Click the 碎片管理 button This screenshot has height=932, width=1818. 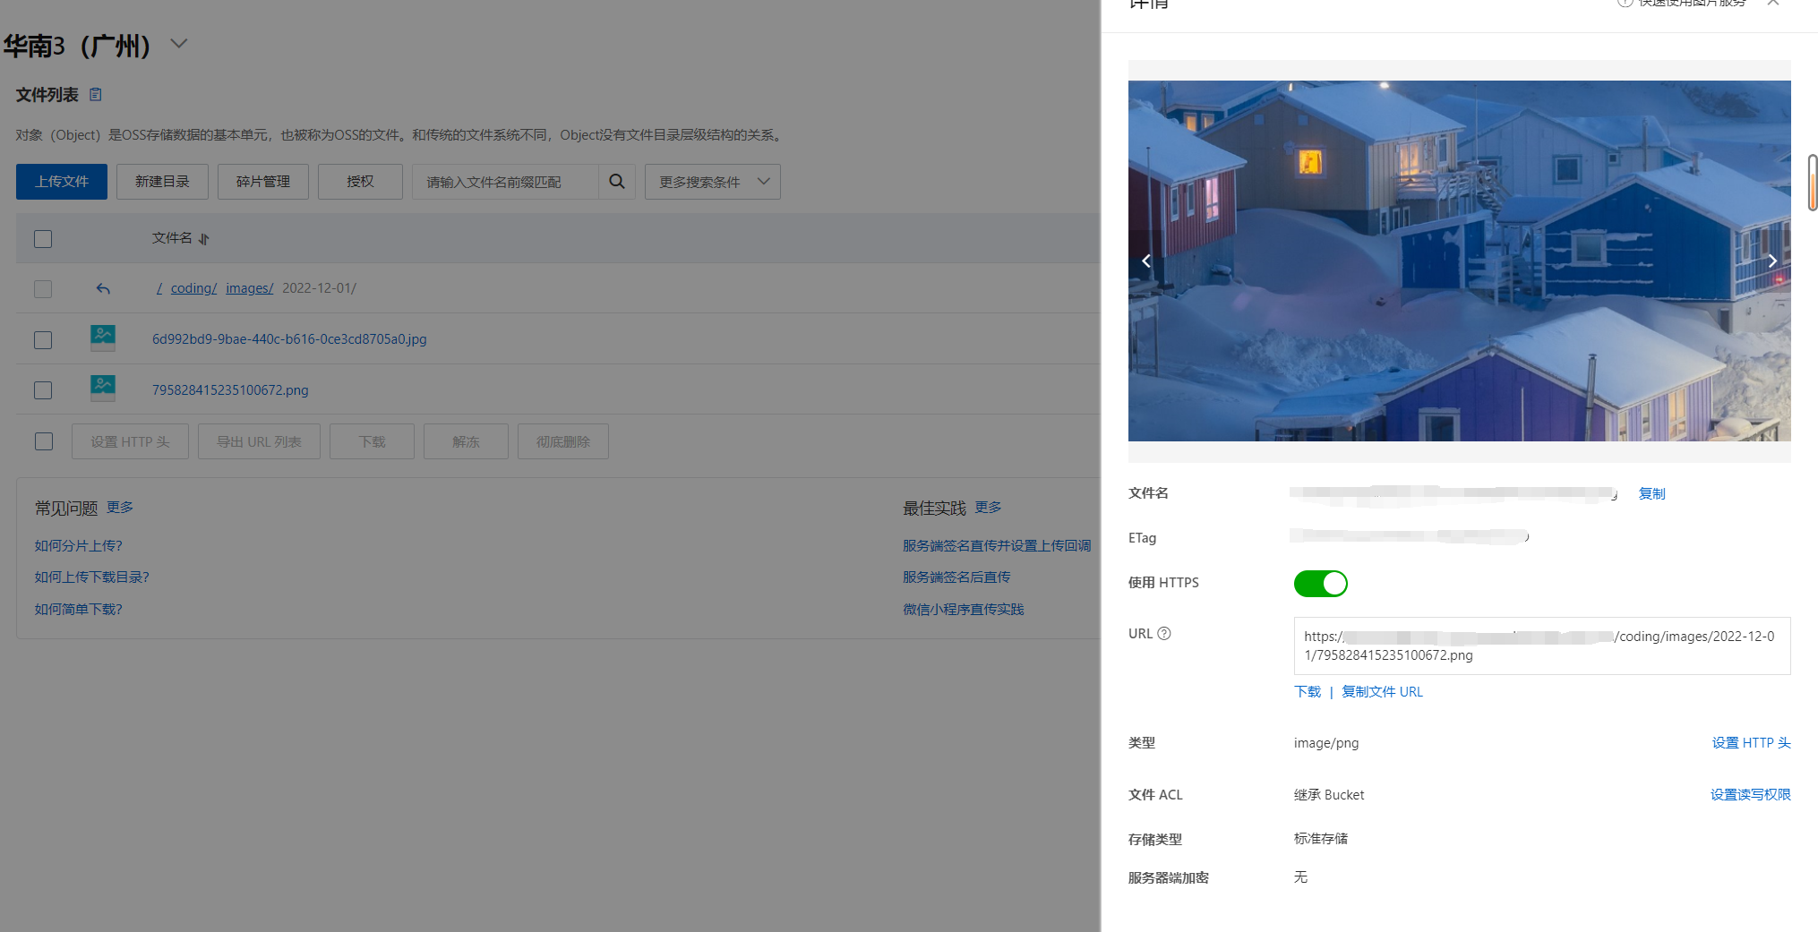(x=263, y=182)
